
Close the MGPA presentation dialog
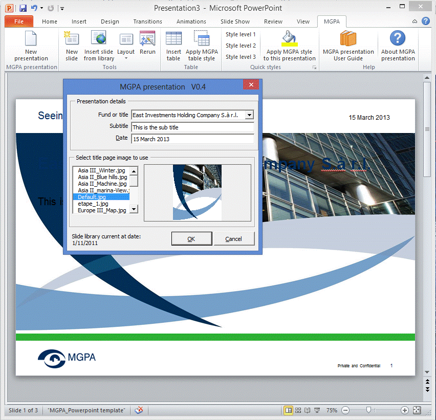(251, 85)
